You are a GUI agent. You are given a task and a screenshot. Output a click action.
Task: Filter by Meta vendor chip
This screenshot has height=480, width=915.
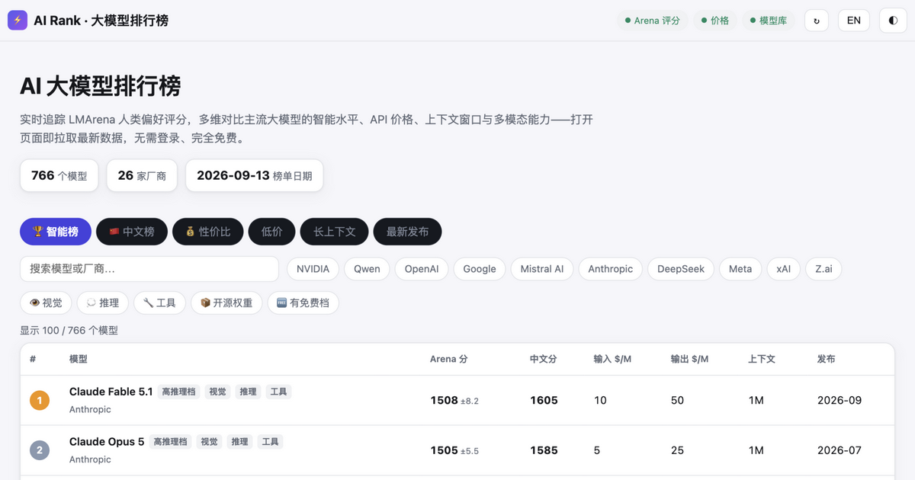[x=740, y=269]
